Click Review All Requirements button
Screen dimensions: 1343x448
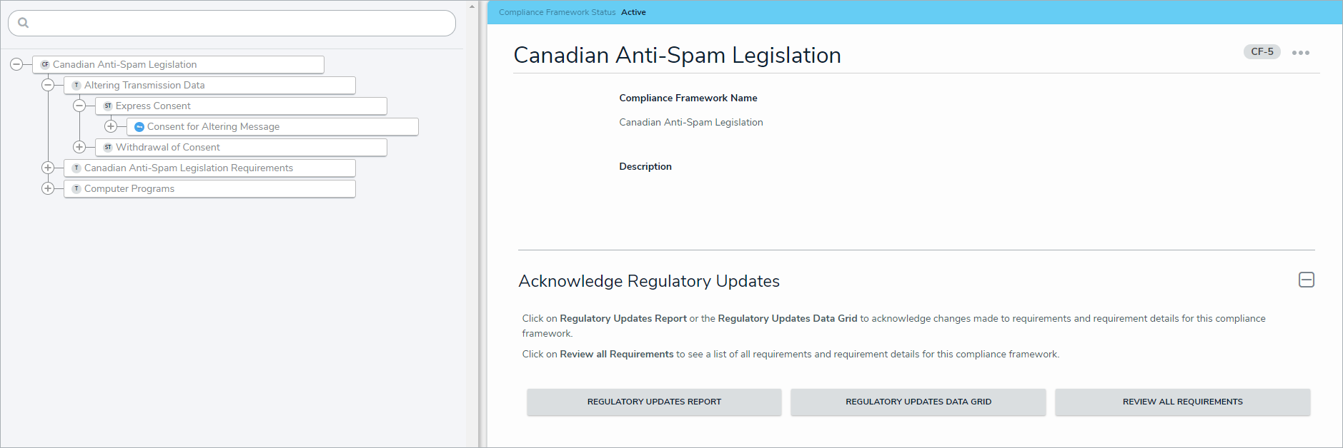[x=1182, y=402]
